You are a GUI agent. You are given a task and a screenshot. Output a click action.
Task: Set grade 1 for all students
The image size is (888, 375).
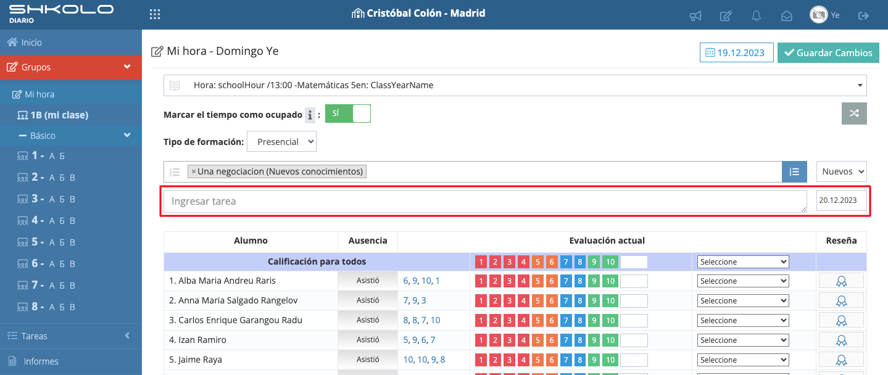coord(481,262)
